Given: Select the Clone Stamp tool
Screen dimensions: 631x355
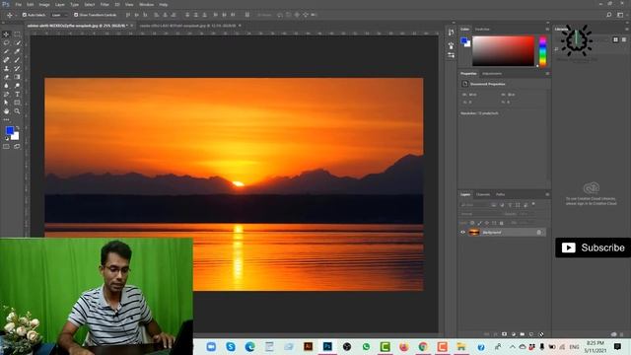Looking at the screenshot, I should pyautogui.click(x=6, y=68).
